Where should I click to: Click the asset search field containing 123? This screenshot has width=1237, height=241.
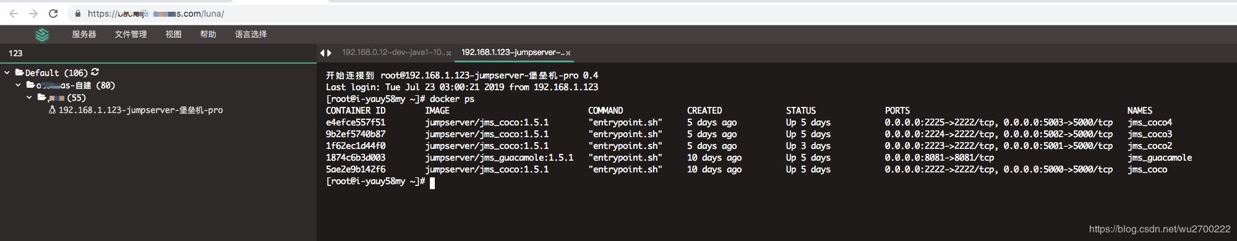(x=158, y=53)
